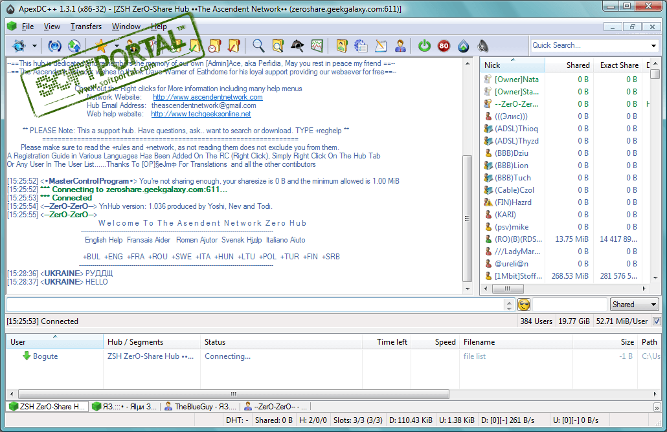Click the --ZerO-Zer... user icon
667x432 pixels.
[x=488, y=103]
